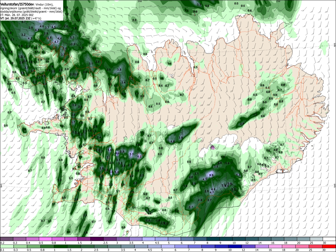Click the 'rigning/skúrir' legend description line
Image resolution: width=336 pixels, height=252 pixels.
31,8
